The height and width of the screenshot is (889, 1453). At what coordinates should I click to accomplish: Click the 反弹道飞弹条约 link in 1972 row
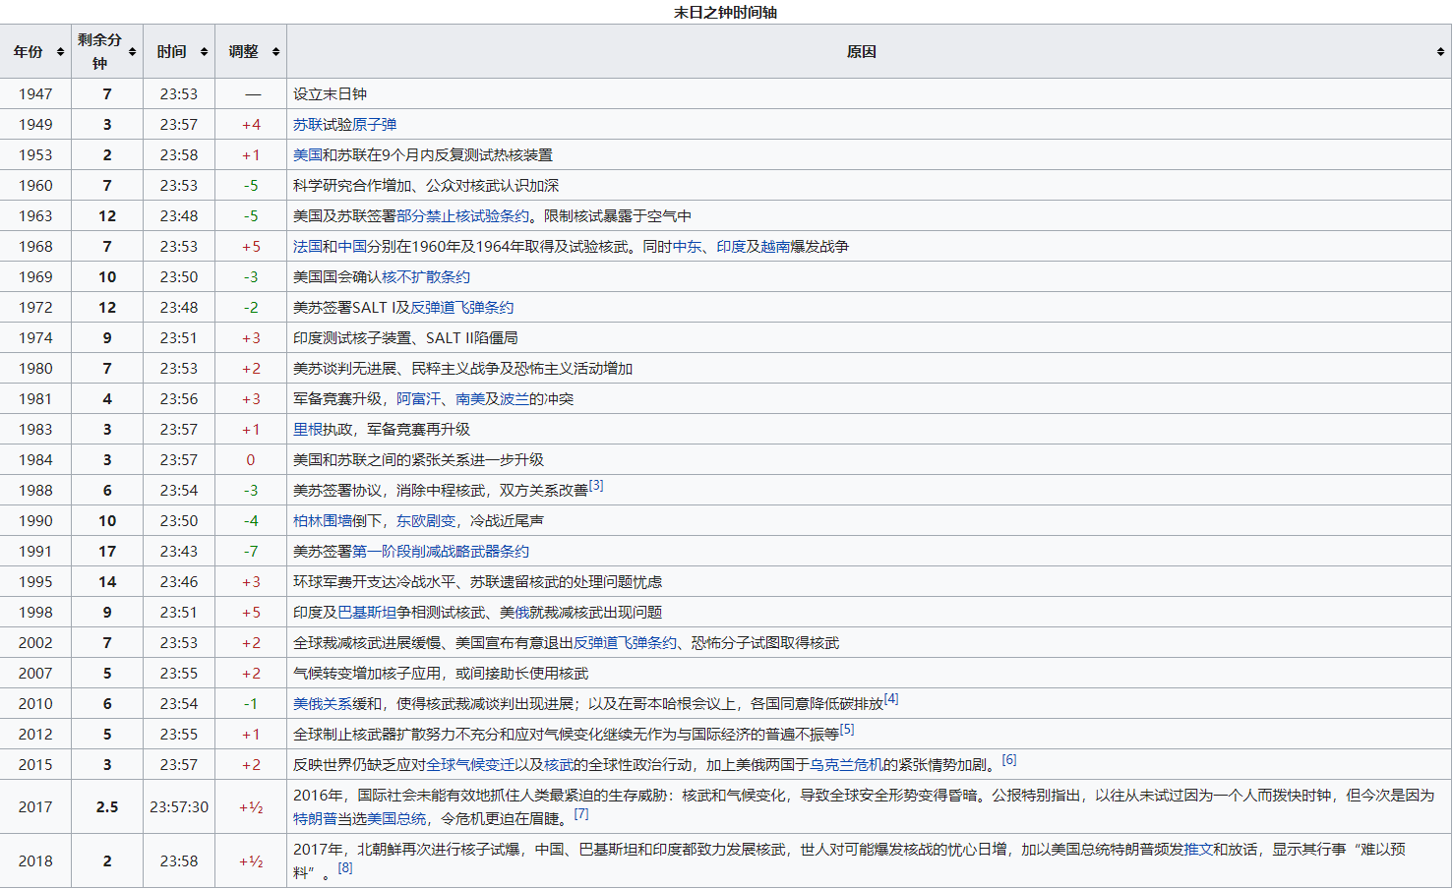pos(462,308)
